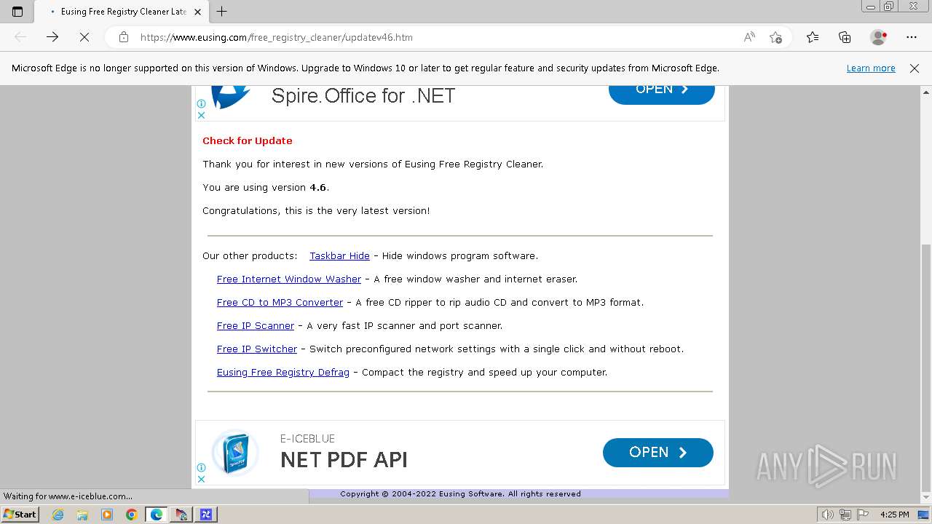932x524 pixels.
Task: Open the blue taskbar application icon
Action: 206,515
